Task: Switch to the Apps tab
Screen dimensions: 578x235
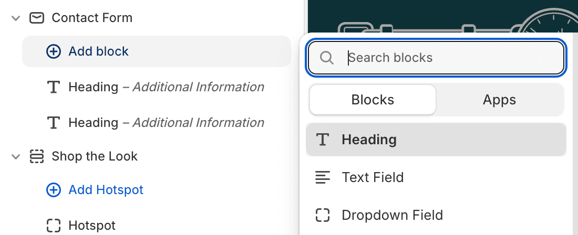Action: click(x=500, y=100)
